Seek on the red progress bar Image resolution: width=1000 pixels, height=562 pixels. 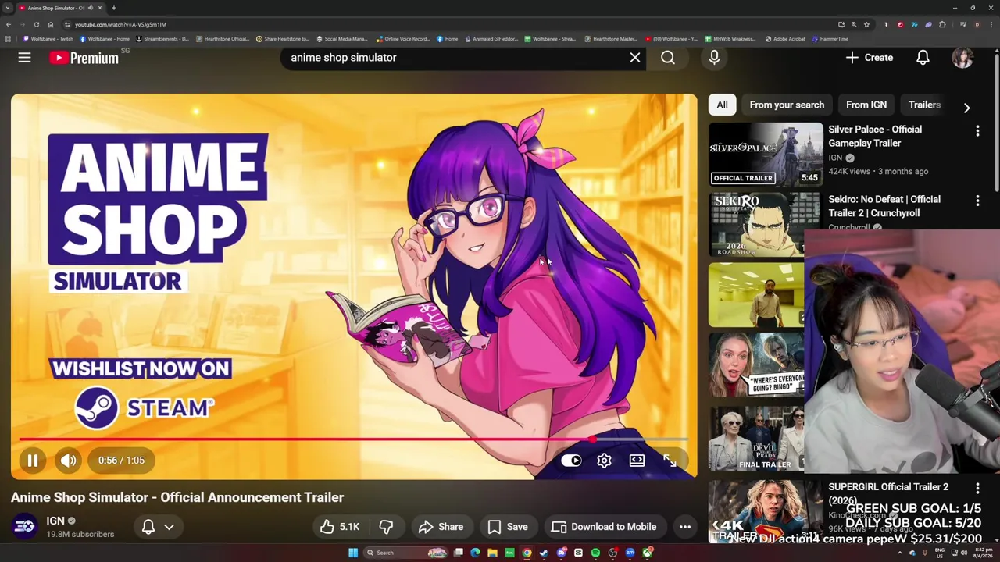click(x=353, y=440)
